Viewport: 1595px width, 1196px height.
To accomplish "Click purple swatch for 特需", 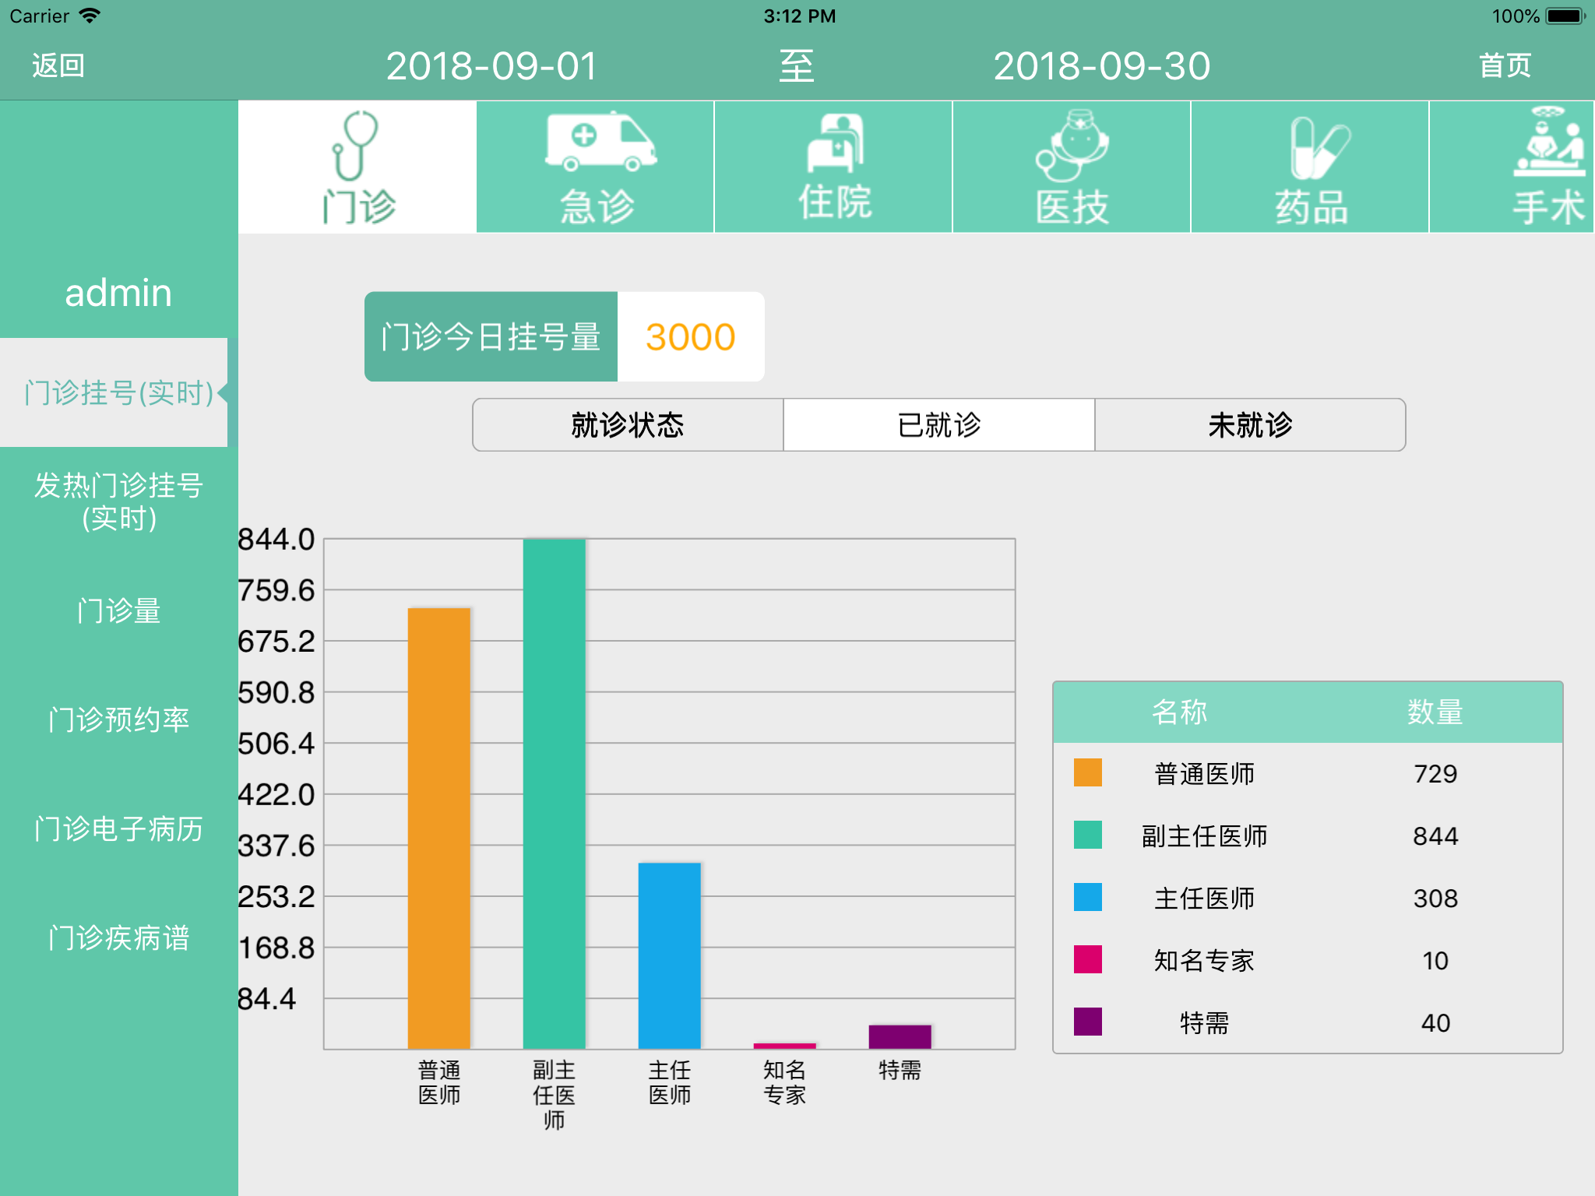I will (x=1087, y=1022).
